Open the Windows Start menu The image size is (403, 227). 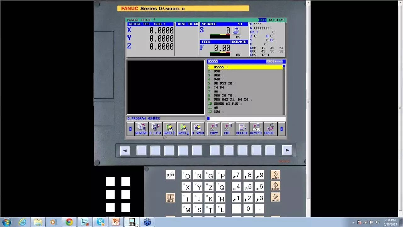click(x=6, y=222)
